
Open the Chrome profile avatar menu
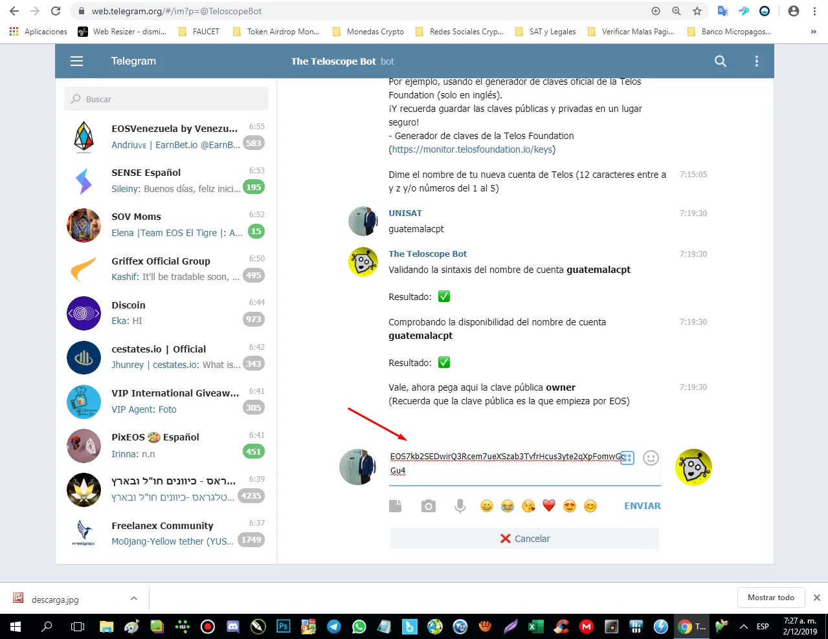[794, 11]
